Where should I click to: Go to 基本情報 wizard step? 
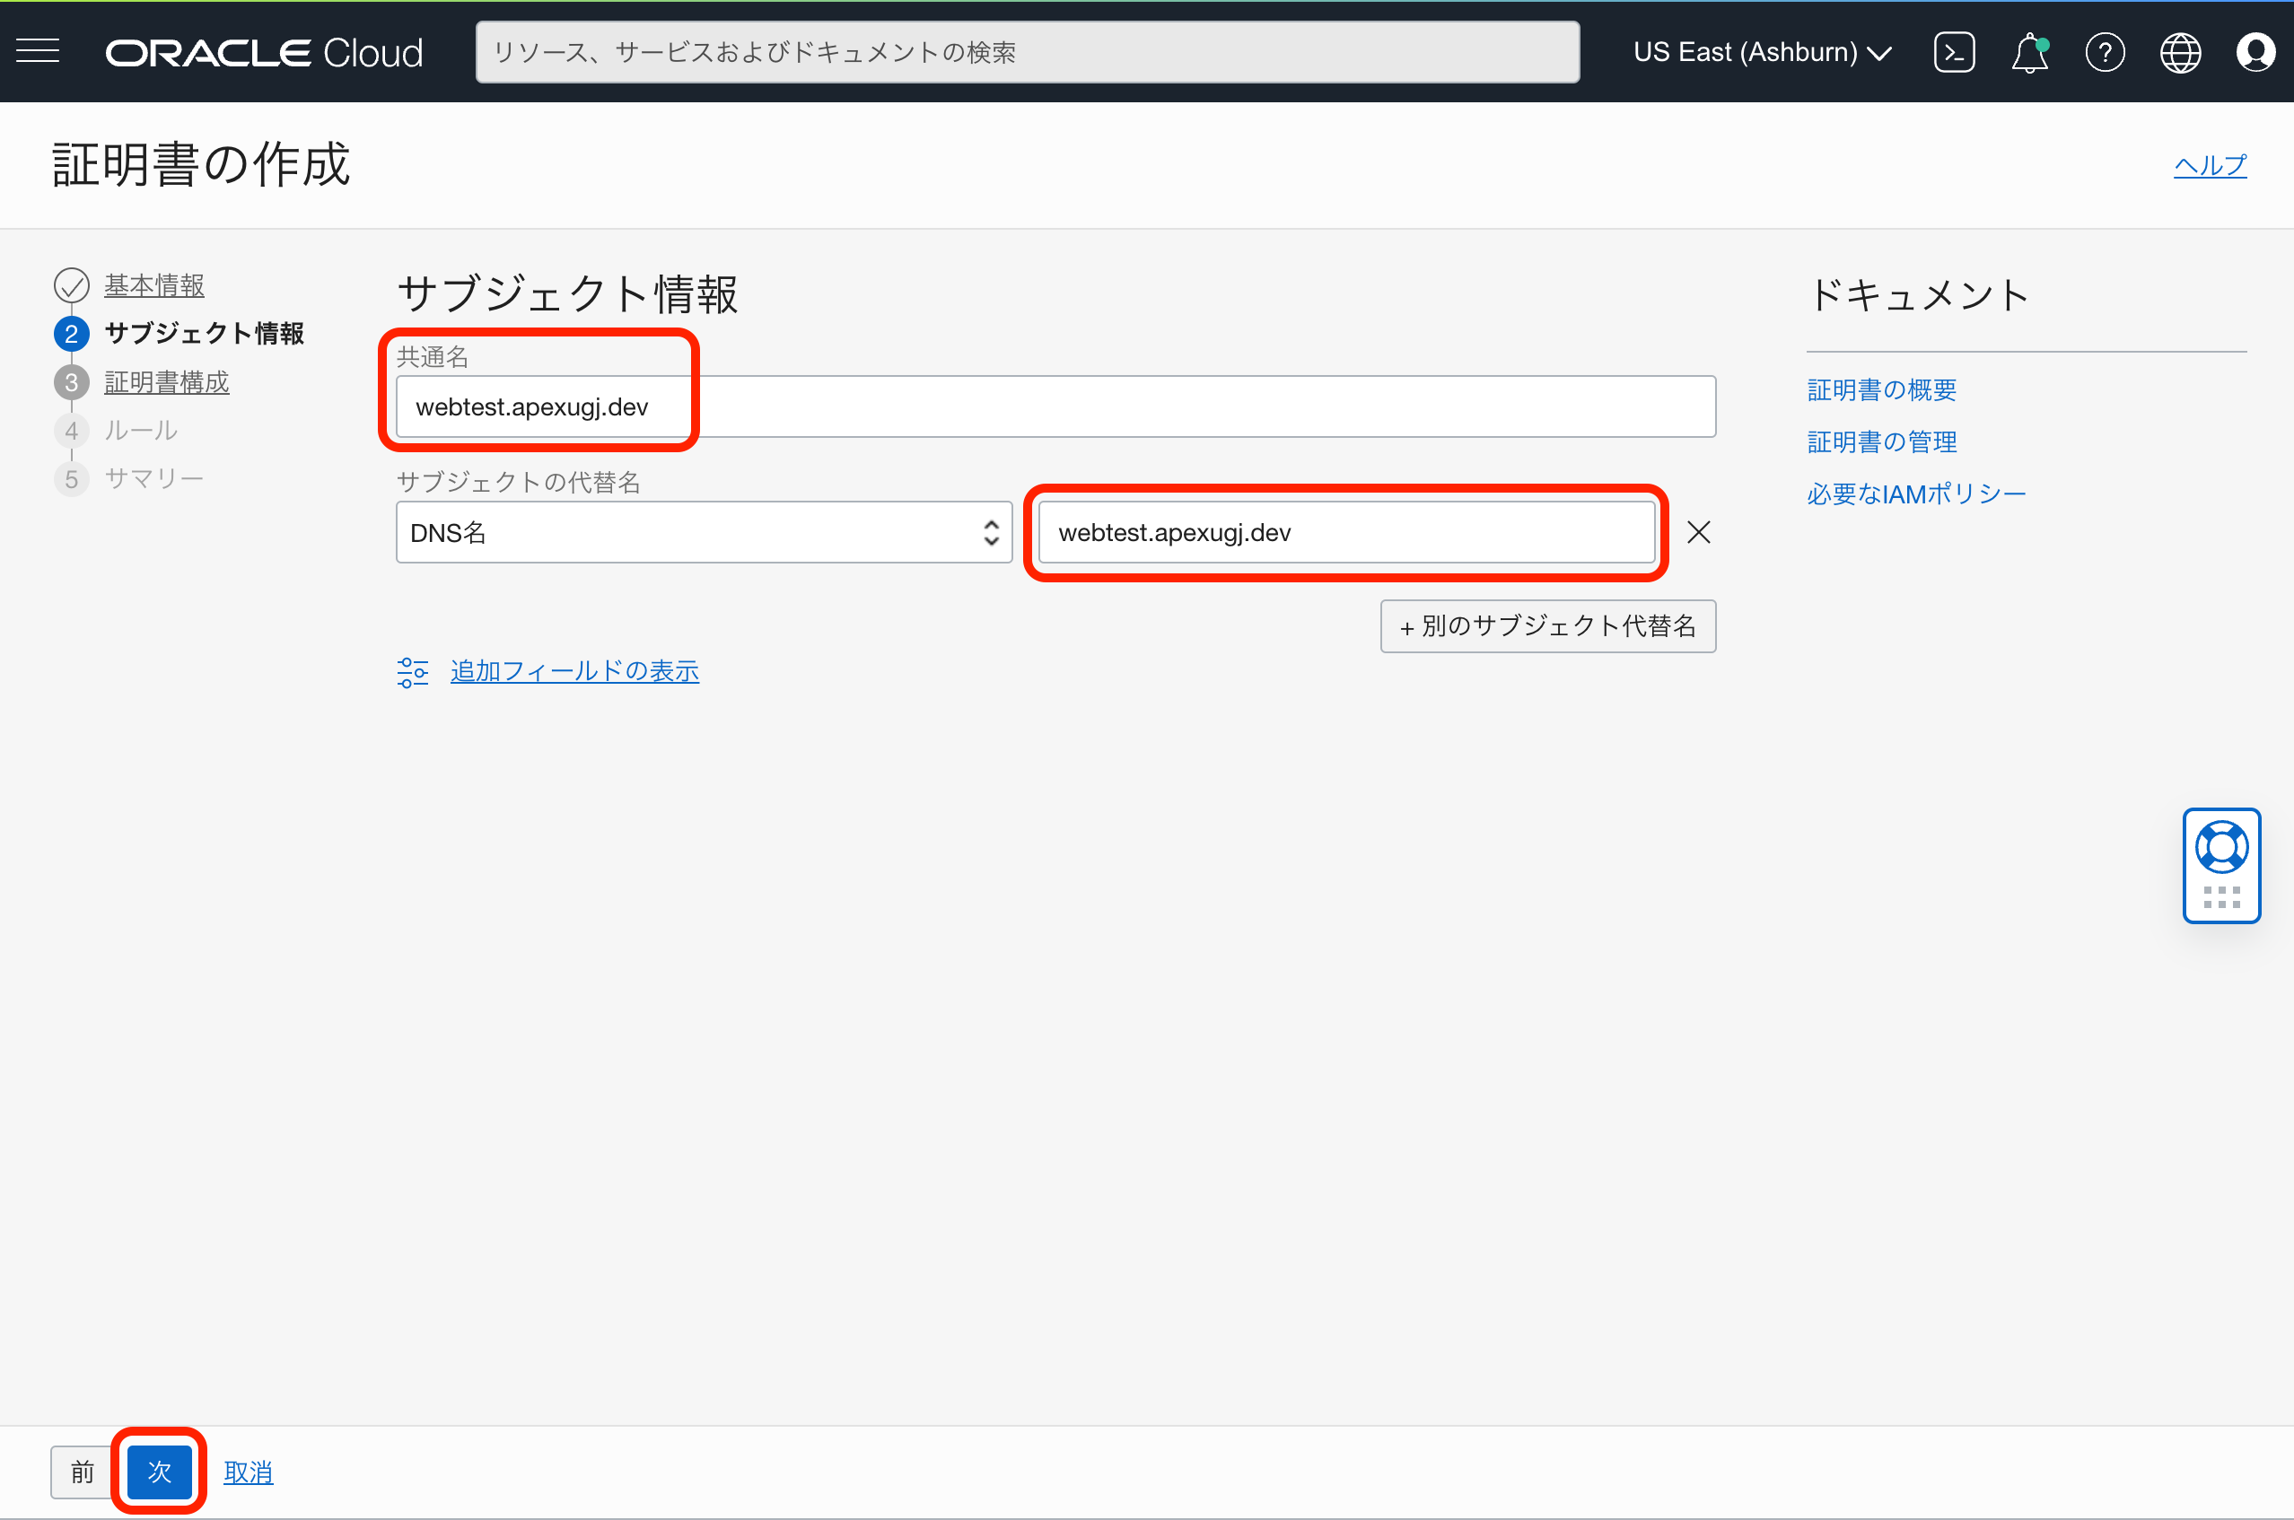[x=154, y=285]
